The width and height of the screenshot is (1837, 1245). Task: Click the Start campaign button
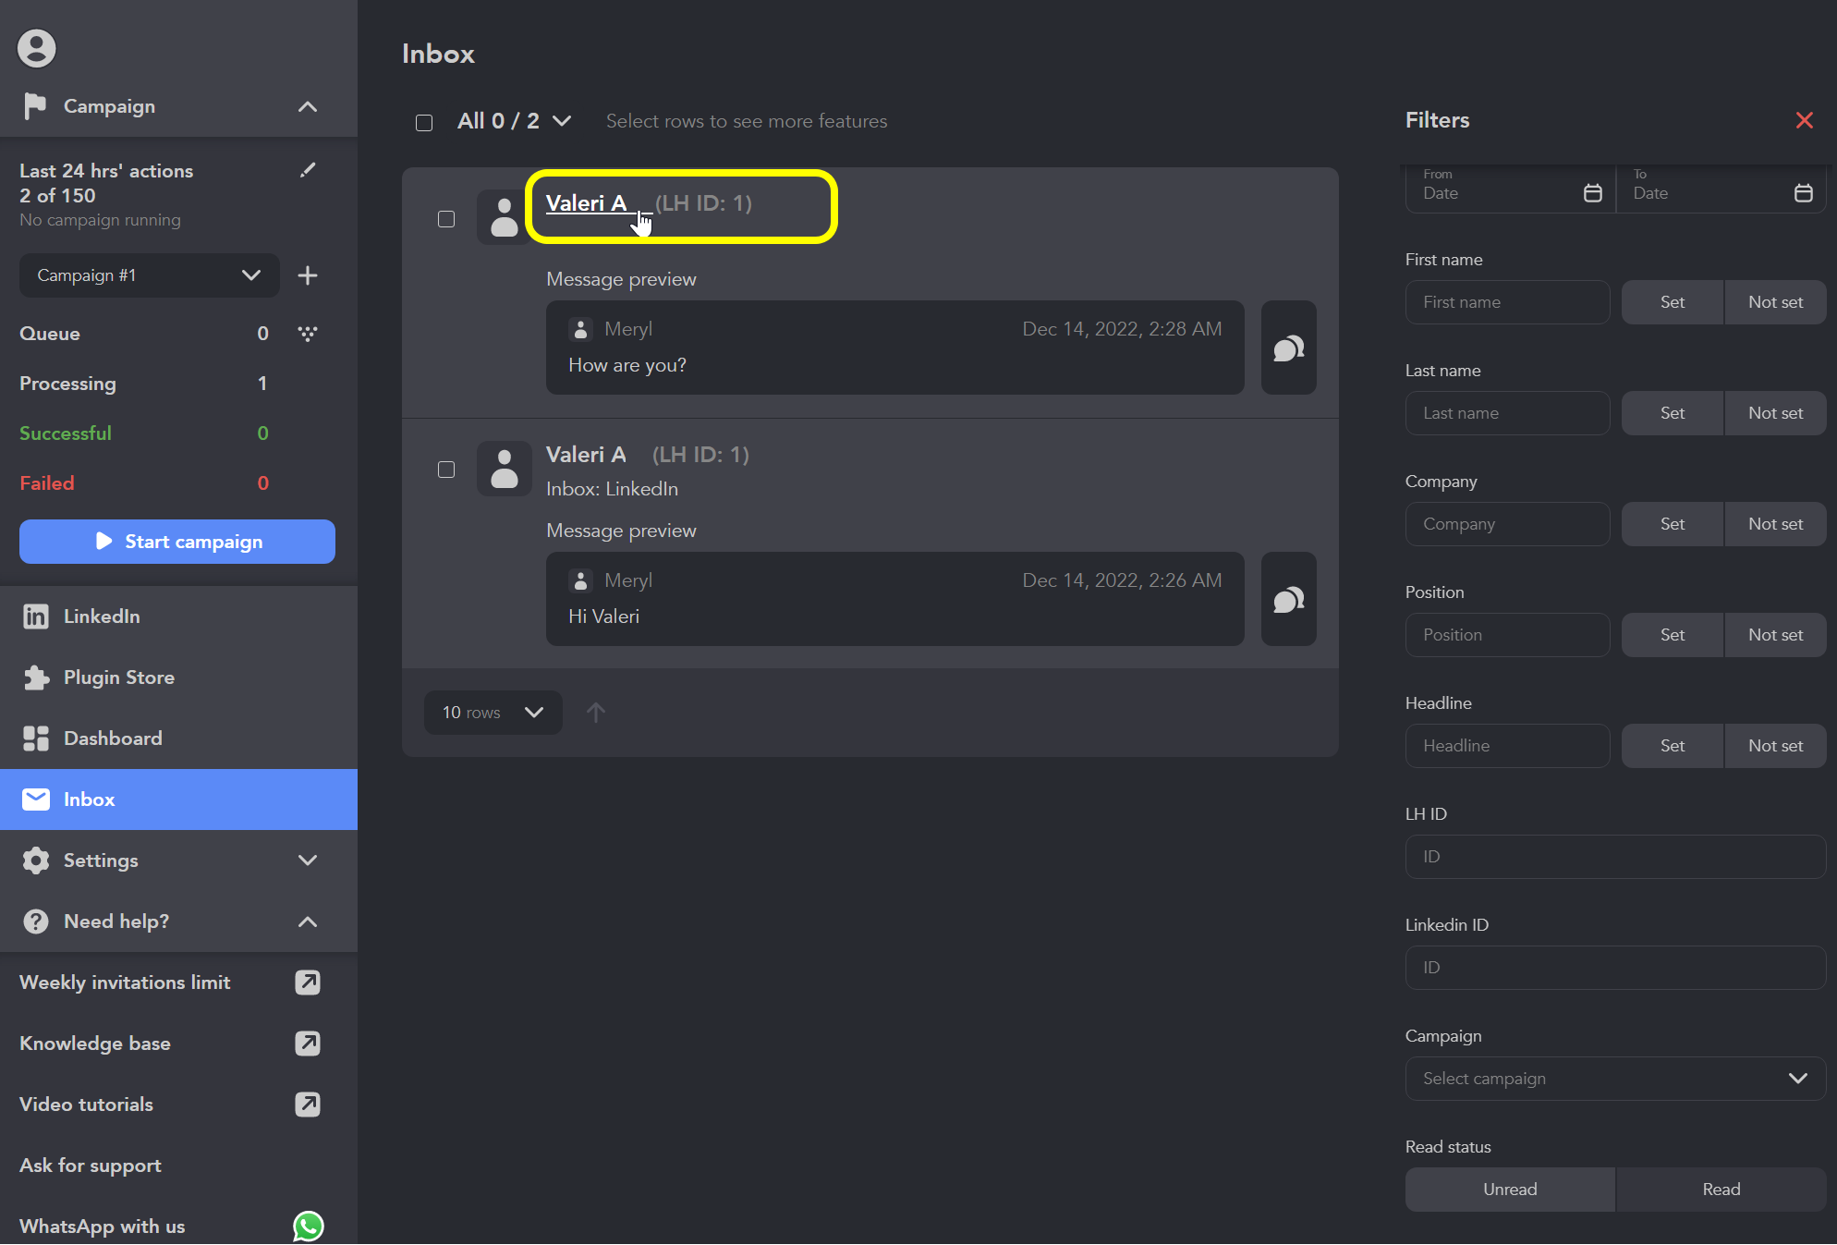click(177, 542)
